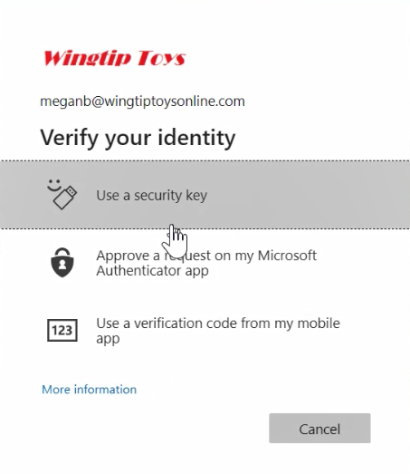Click the Microsoft Authenticator lock shield icon
Image resolution: width=410 pixels, height=474 pixels.
pyautogui.click(x=62, y=263)
